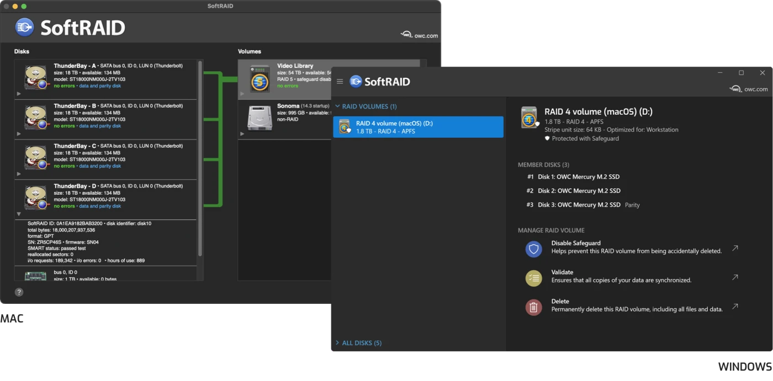Image resolution: width=773 pixels, height=381 pixels.
Task: Maximize the Windows SoftRAID window
Action: coord(741,73)
